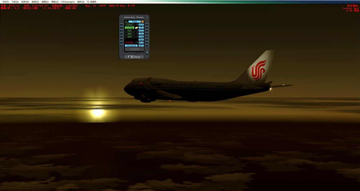Open HELP in the Control Panel
This screenshot has width=360, height=191.
tap(141, 43)
